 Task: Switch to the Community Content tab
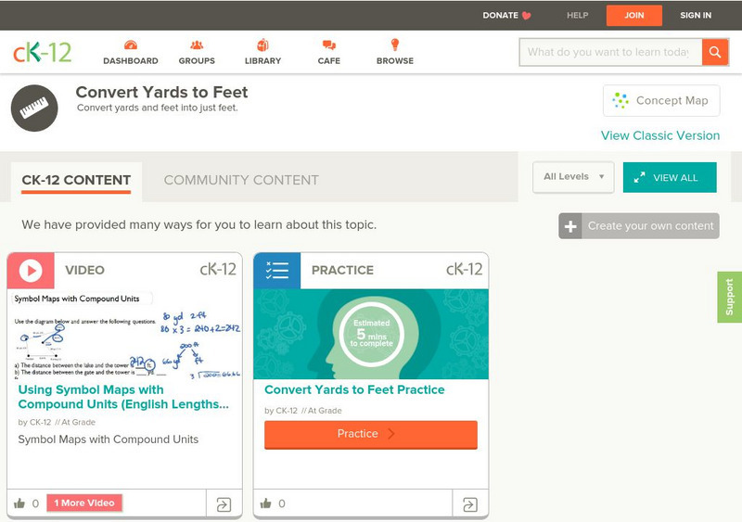[x=241, y=180]
